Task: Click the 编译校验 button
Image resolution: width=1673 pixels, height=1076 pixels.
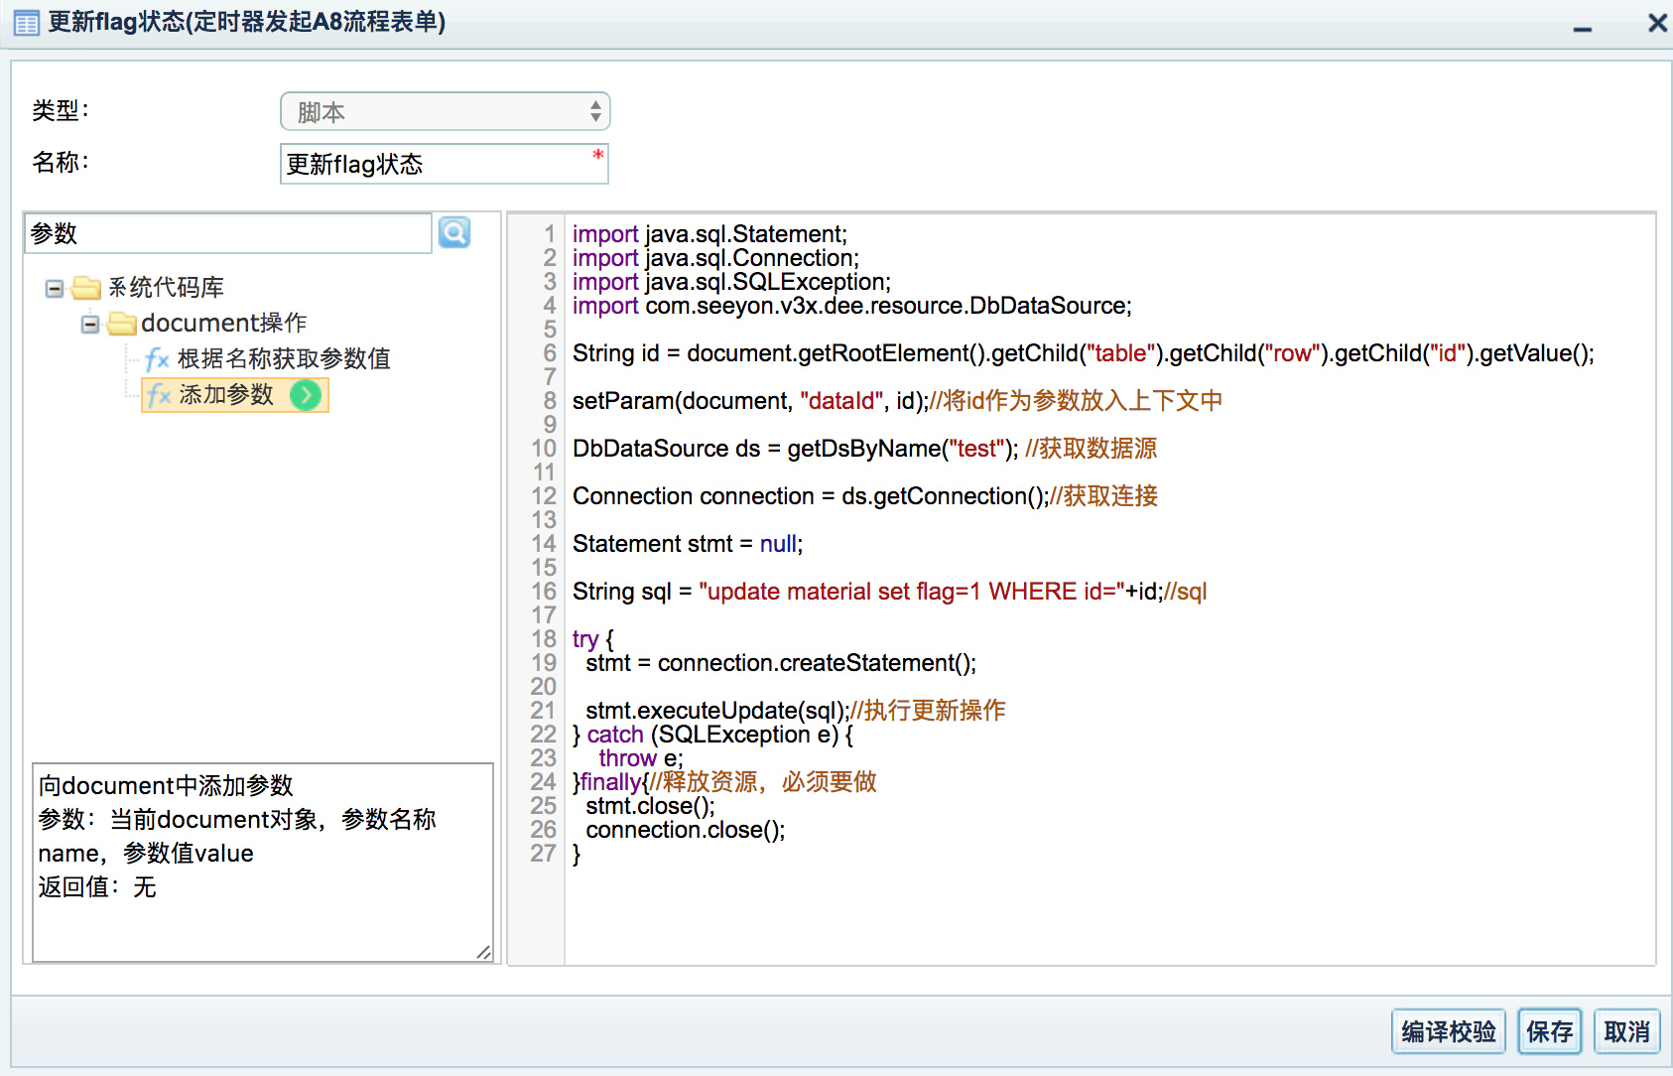Action: (x=1448, y=1032)
